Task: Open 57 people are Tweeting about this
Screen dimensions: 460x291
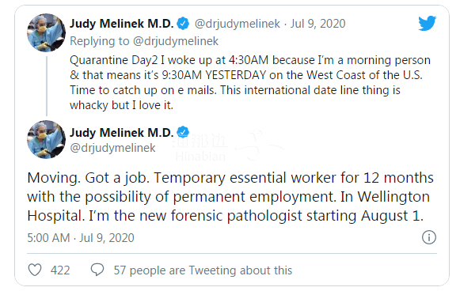Action: point(203,270)
